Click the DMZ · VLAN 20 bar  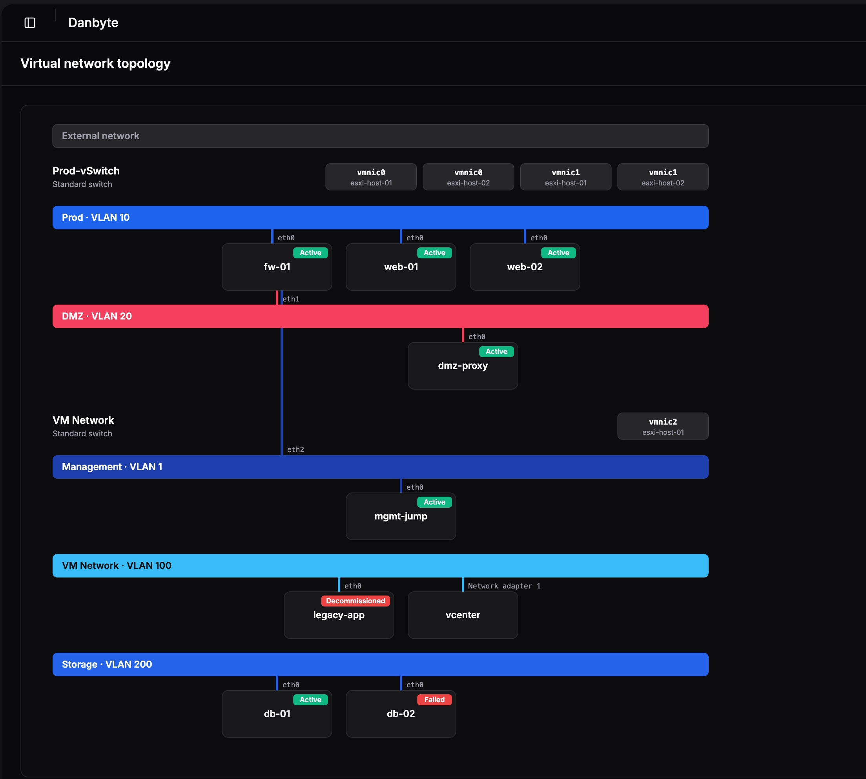tap(380, 317)
